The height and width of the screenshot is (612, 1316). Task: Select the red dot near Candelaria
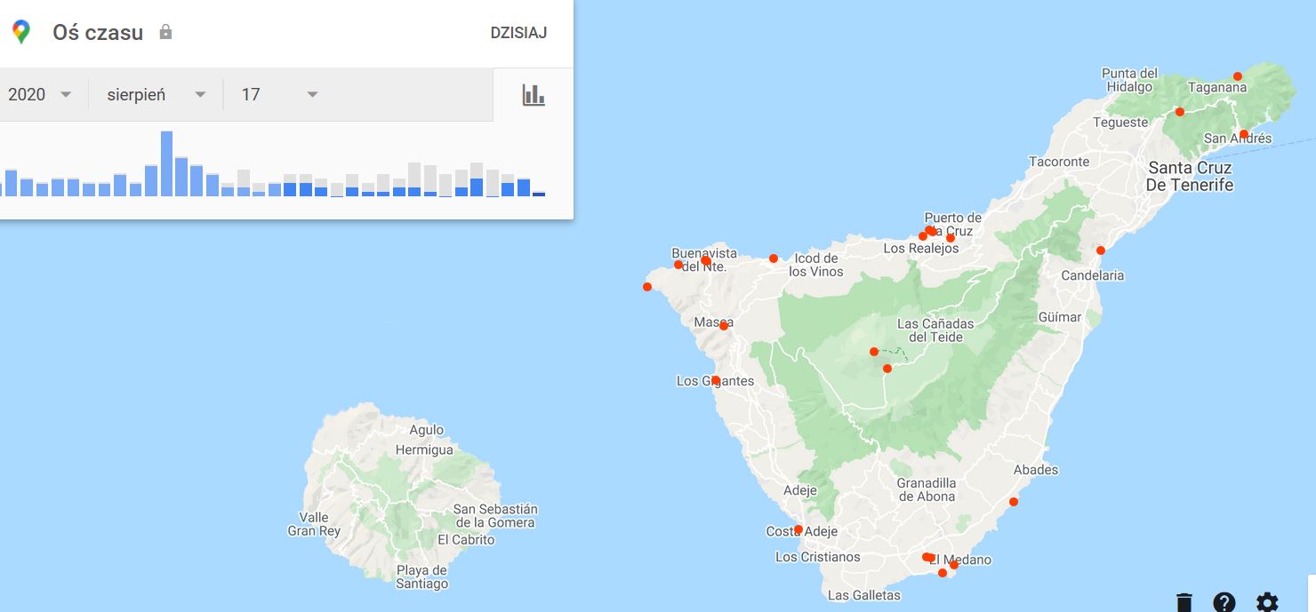click(1100, 250)
